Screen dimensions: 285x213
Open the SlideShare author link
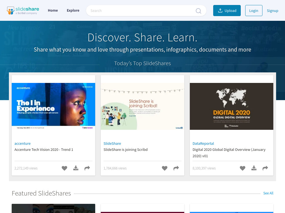pos(112,143)
